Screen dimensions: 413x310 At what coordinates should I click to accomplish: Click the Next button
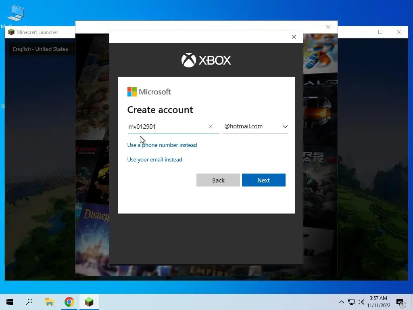(264, 180)
